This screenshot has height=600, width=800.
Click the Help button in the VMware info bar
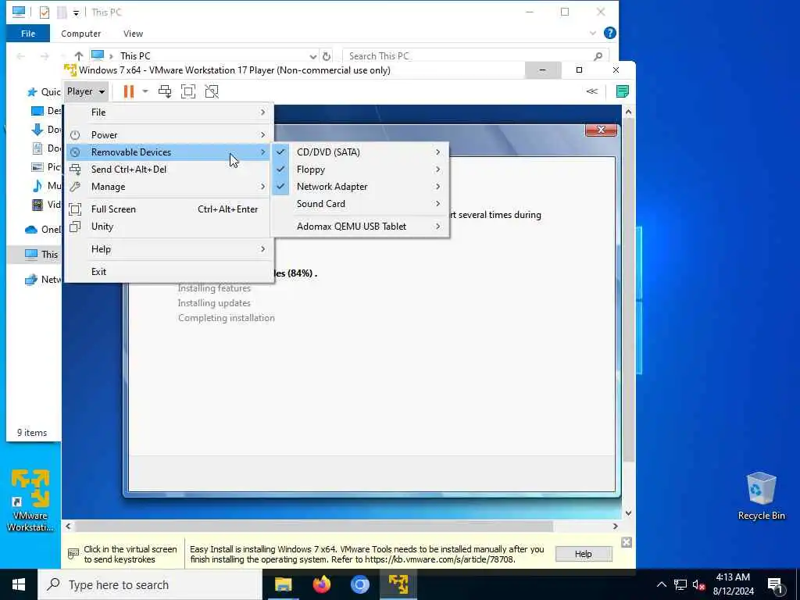583,554
